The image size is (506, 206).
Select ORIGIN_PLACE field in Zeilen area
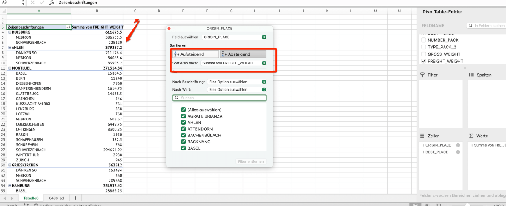(438, 145)
